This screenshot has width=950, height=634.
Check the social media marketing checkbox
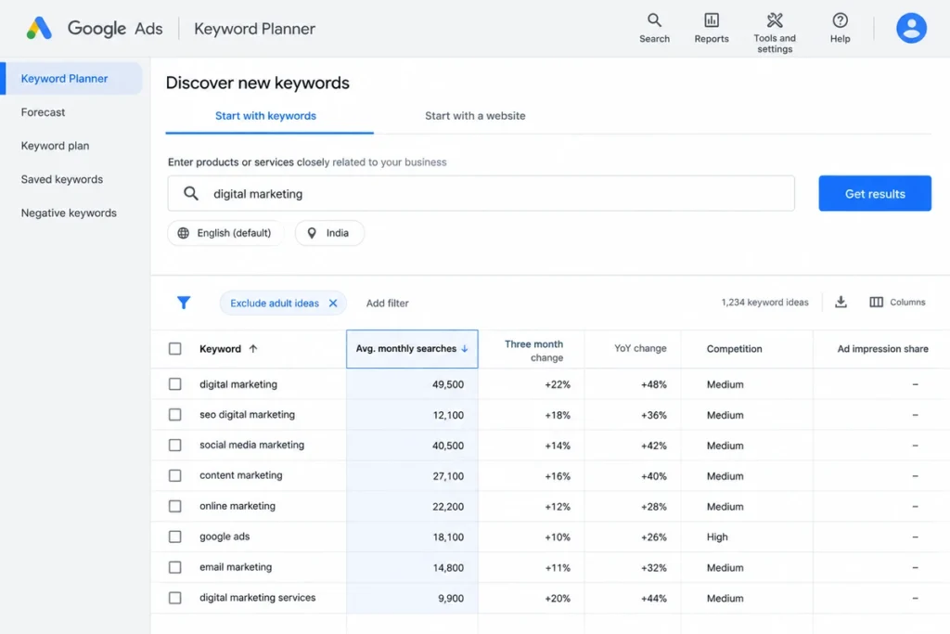pos(175,445)
